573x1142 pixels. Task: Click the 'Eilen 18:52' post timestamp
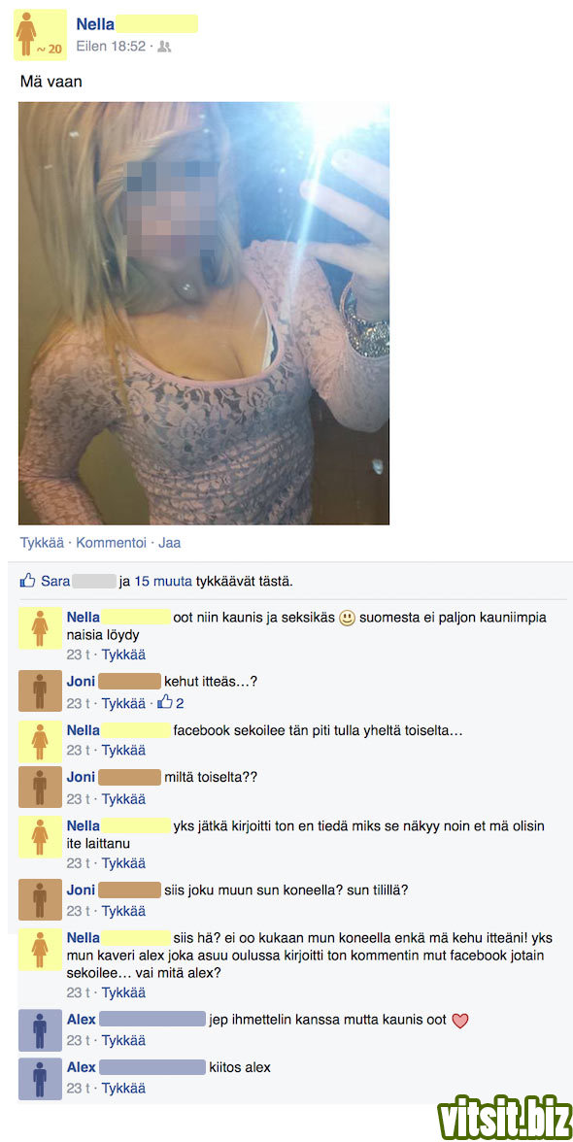pos(111,47)
